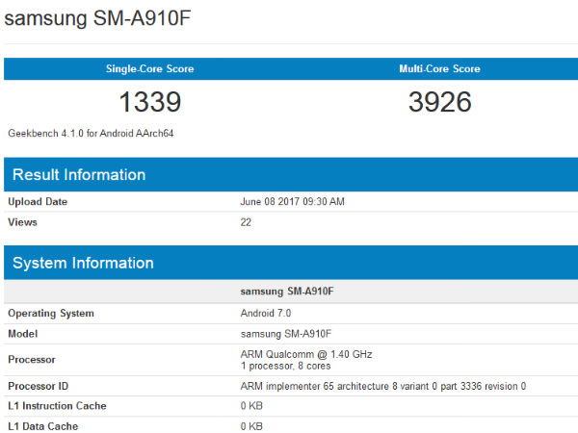Click the bold samsung SM-A910F table header
This screenshot has width=578, height=433.
click(287, 292)
